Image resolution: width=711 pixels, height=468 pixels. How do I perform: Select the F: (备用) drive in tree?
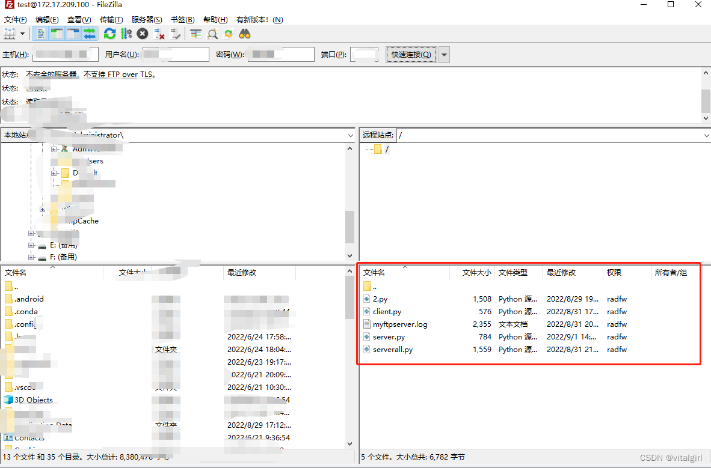[63, 257]
